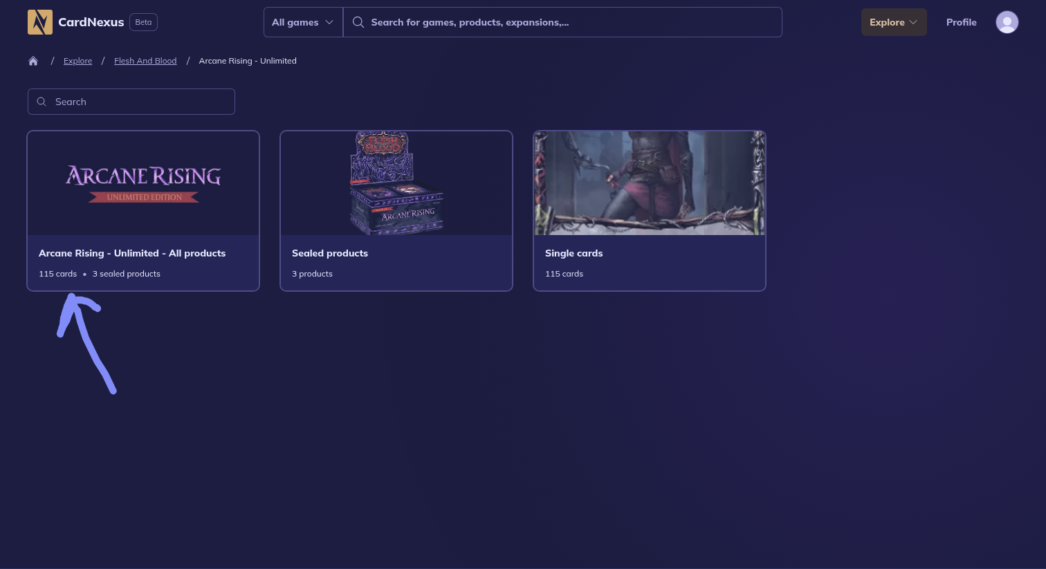The image size is (1046, 569).
Task: Select Arcane Rising - Unlimited - All products title
Action: 132,253
